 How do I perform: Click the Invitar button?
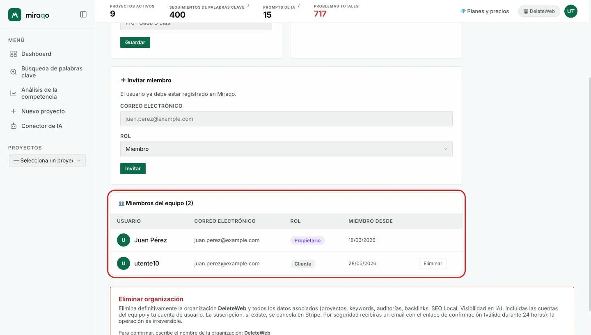pos(133,168)
